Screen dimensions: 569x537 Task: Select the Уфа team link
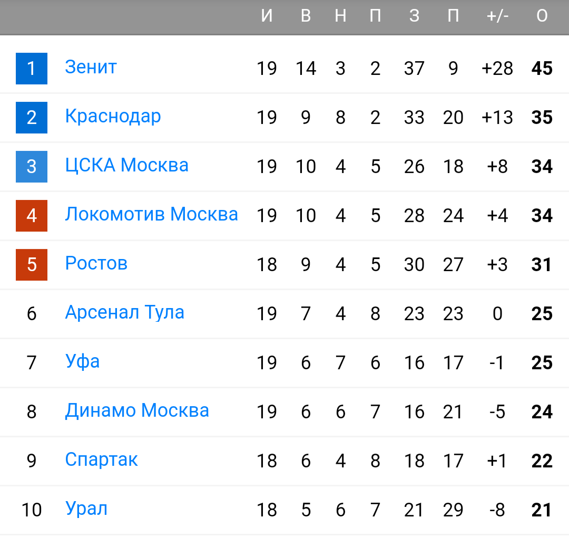[83, 361]
